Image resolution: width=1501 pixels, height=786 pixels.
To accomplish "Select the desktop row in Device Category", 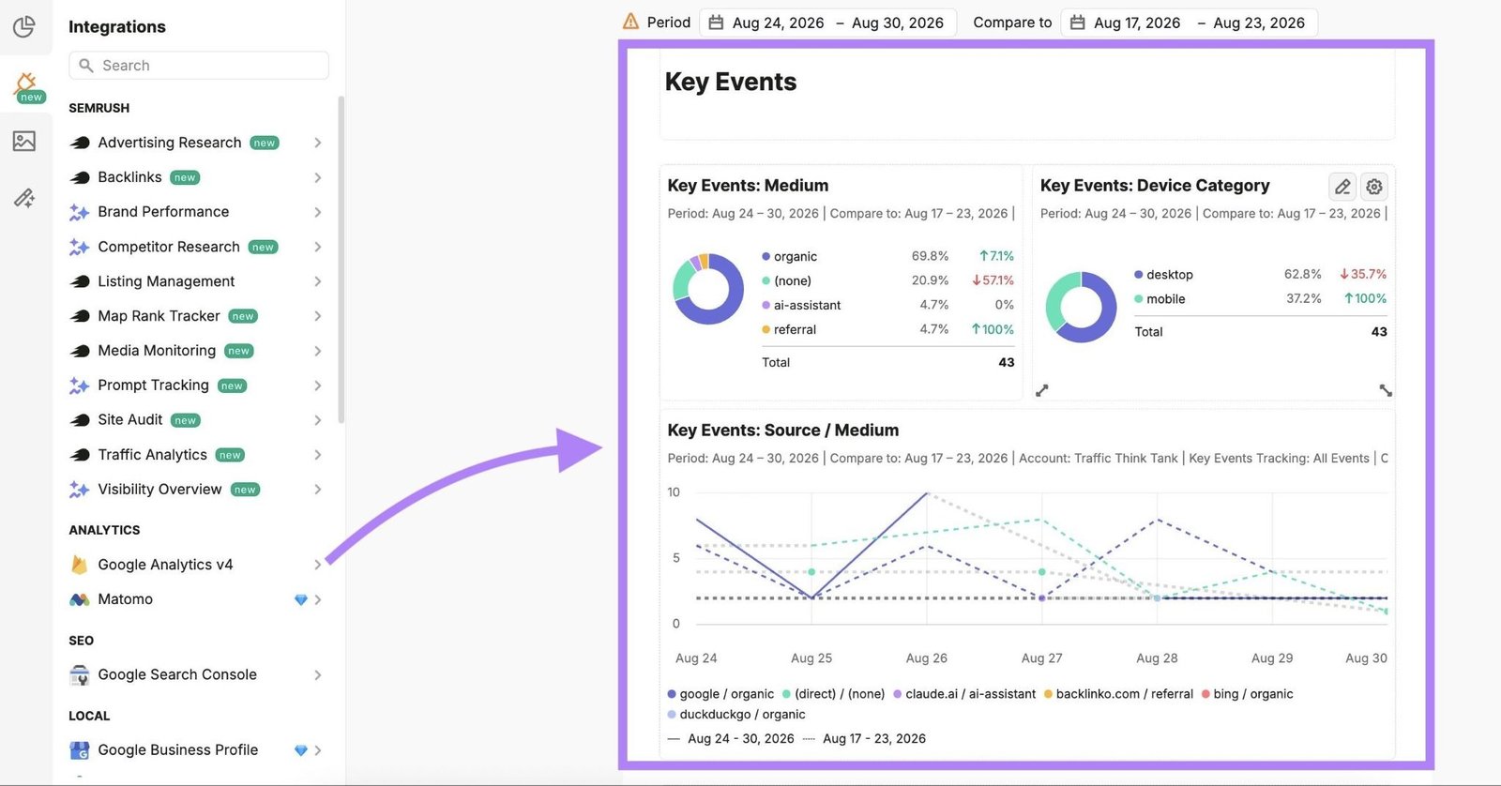I will pyautogui.click(x=1260, y=275).
